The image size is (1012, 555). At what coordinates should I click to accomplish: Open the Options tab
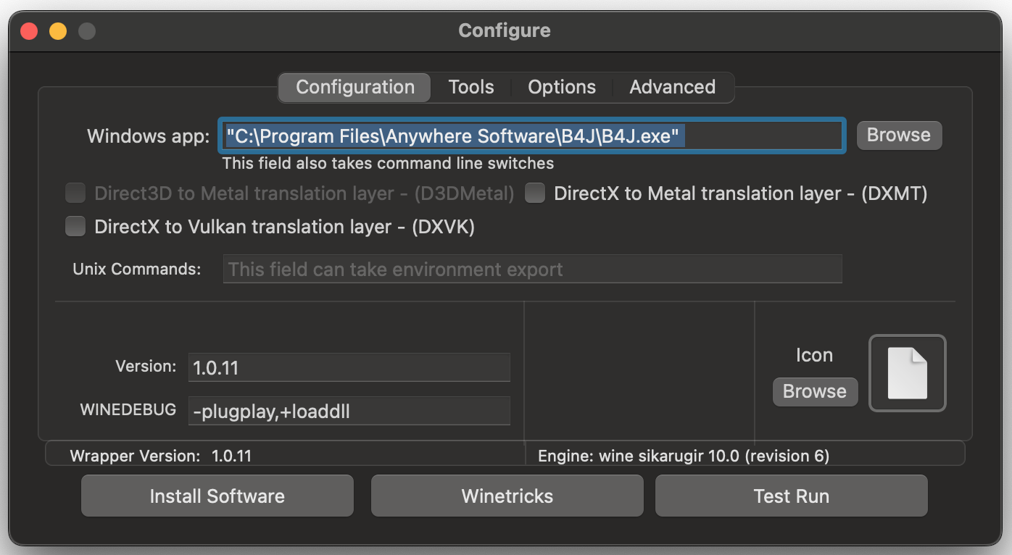pos(562,87)
